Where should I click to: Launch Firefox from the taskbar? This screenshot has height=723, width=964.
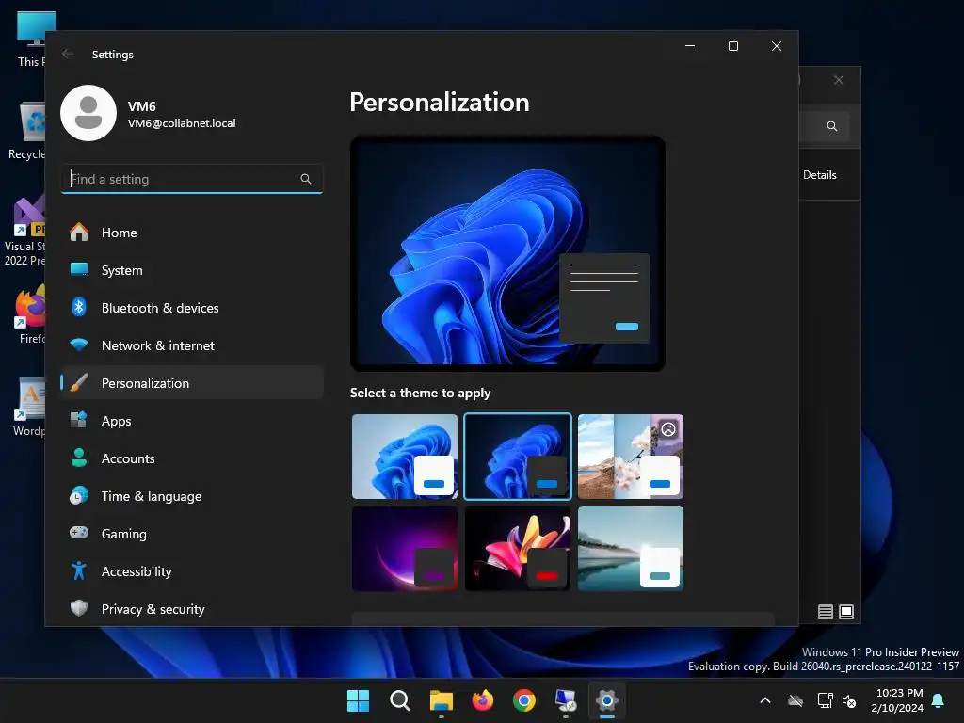coord(483,700)
